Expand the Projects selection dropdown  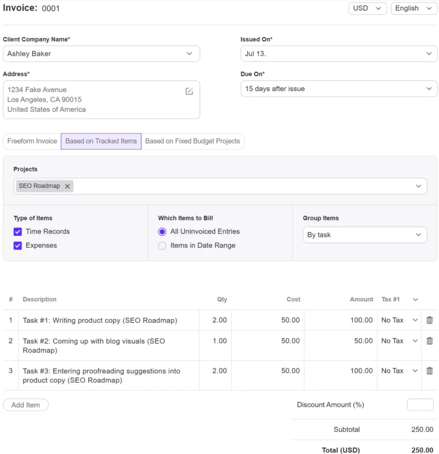click(419, 186)
